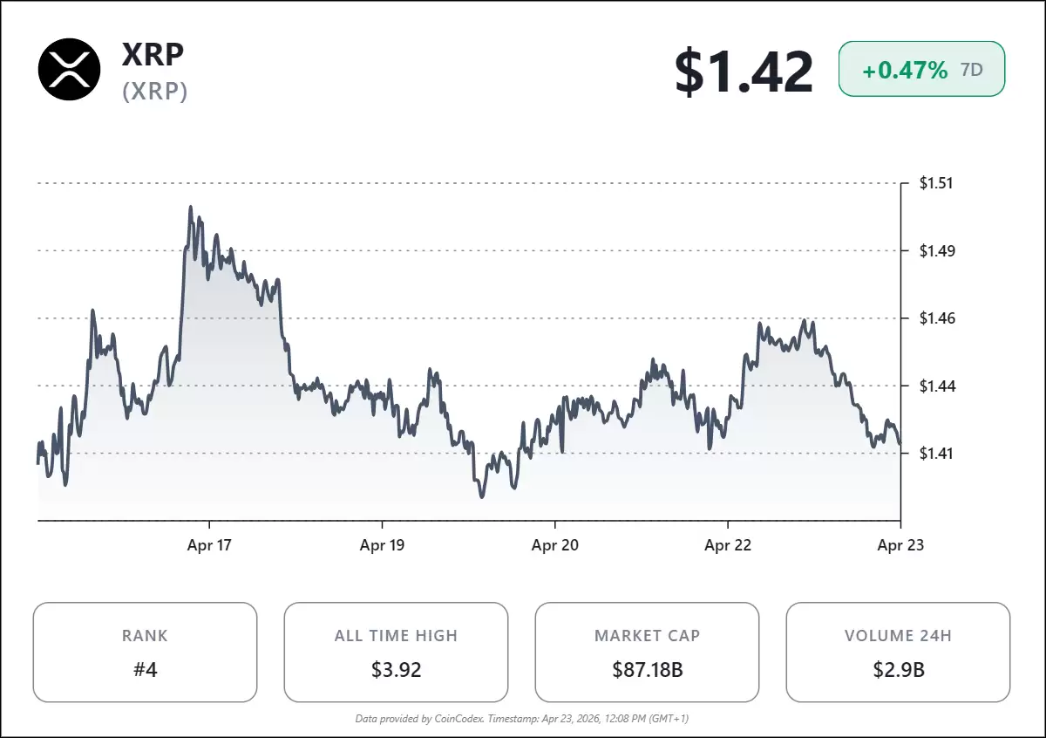Click the Volume 24H $2.9B card
The width and height of the screenshot is (1046, 738).
(x=898, y=653)
